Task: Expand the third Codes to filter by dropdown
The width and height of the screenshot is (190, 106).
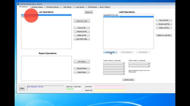Action: point(123,69)
